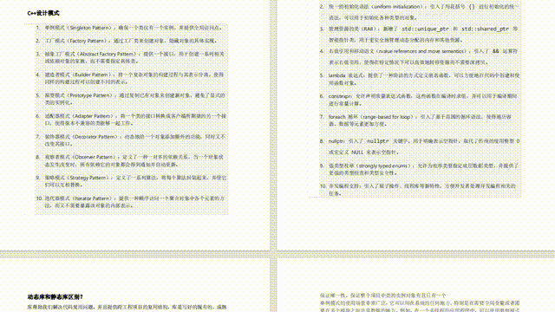Click the Iterator Pattern entry
The image size is (555, 312).
[x=130, y=202]
